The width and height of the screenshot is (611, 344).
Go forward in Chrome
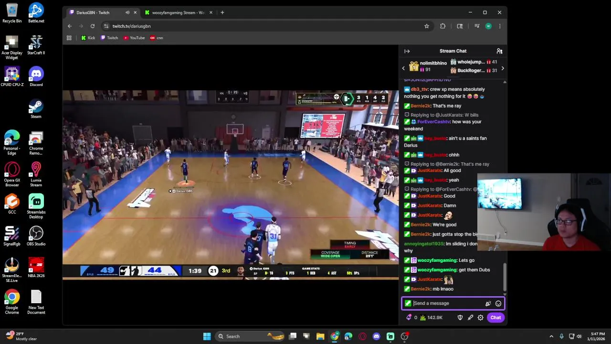(x=81, y=26)
